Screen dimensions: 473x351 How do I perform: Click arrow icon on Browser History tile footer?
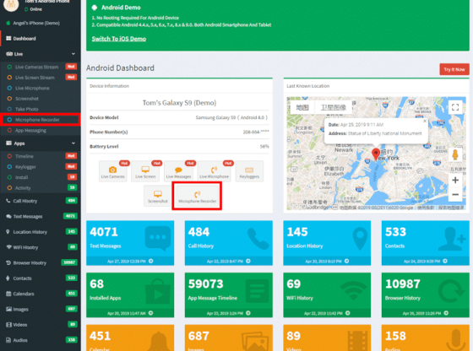coord(446,313)
